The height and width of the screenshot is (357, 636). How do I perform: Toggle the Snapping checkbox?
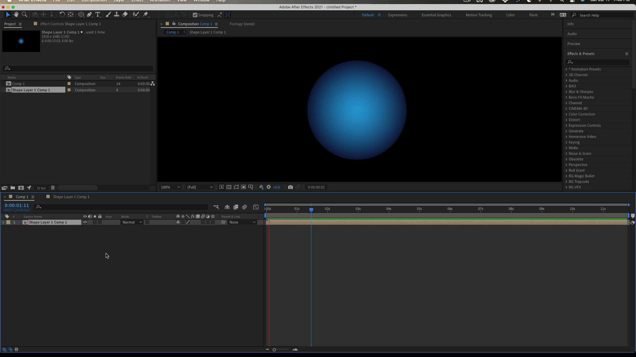click(195, 15)
